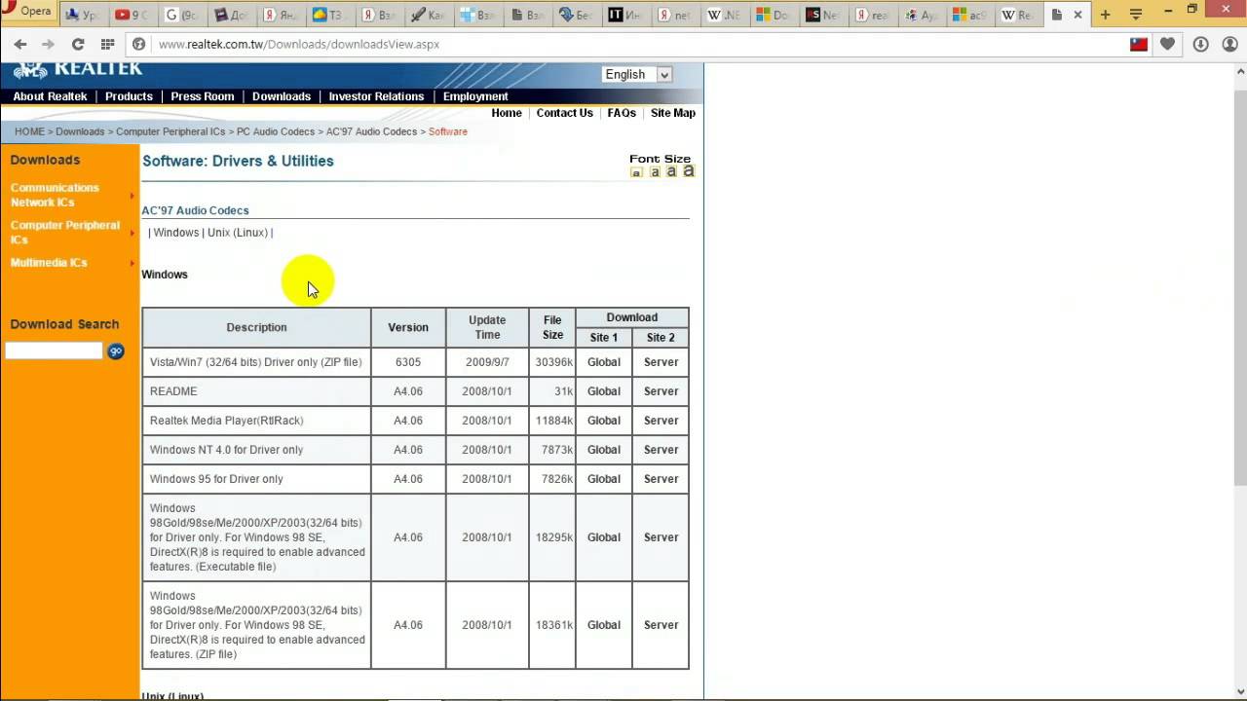The height and width of the screenshot is (701, 1247).
Task: Select the smallest font size icon
Action: point(636,172)
